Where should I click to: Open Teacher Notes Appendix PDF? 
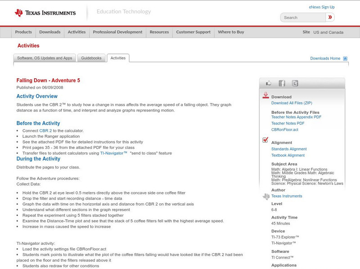point(296,117)
